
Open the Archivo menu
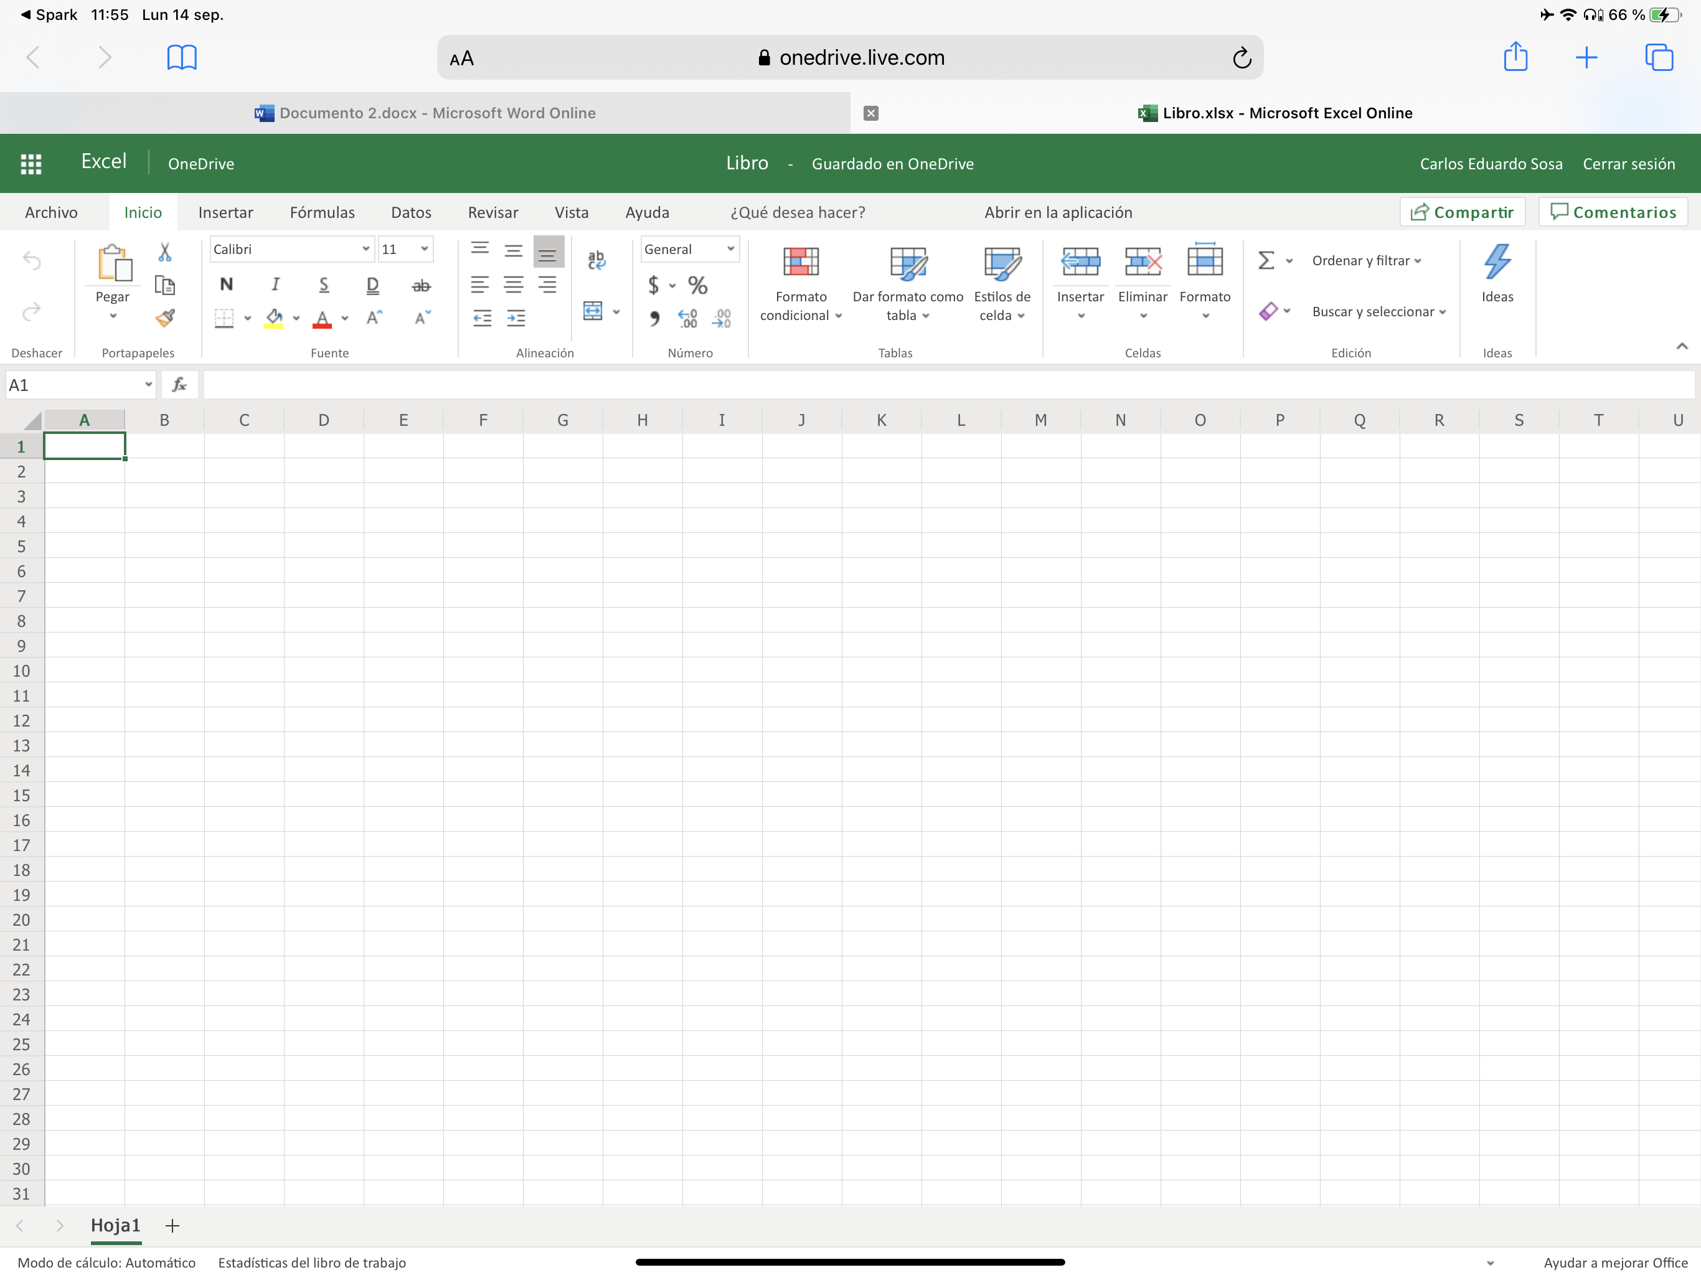click(51, 212)
